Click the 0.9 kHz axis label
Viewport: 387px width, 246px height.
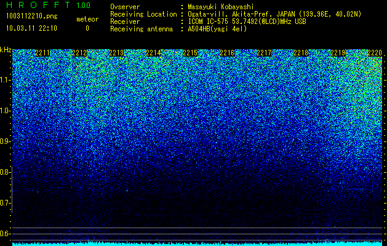click(4, 141)
